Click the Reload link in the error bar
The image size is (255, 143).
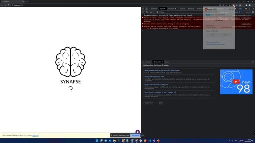(x=35, y=135)
